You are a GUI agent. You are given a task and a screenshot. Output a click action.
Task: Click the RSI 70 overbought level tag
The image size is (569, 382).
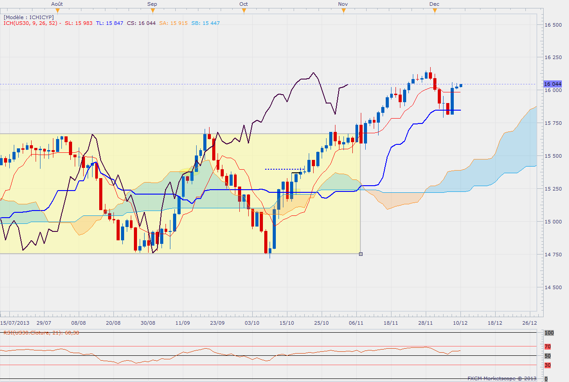pos(548,346)
